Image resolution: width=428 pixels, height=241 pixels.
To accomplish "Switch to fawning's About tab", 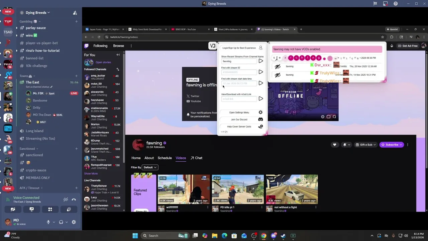I will tap(149, 158).
